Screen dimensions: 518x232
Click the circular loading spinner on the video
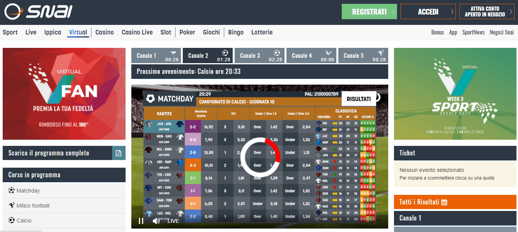(x=260, y=157)
